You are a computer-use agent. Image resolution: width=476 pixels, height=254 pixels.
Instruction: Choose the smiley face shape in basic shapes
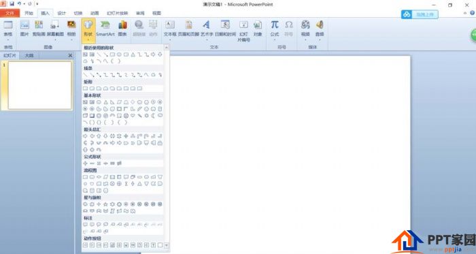coord(126,116)
